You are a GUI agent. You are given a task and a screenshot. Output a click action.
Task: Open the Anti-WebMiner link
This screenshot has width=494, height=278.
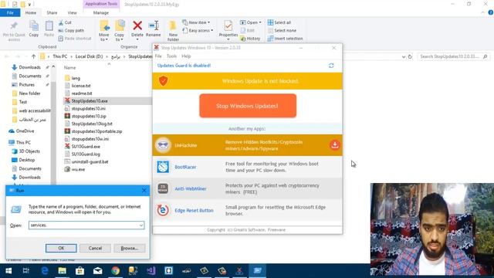tap(191, 188)
